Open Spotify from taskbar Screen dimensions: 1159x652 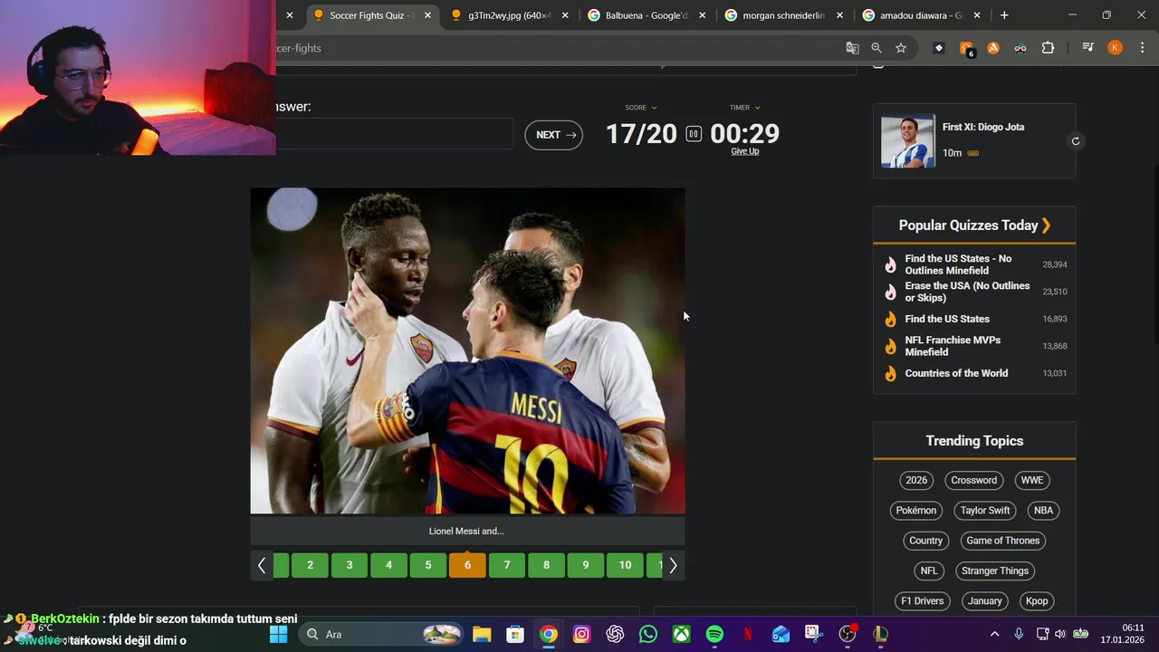tap(714, 634)
